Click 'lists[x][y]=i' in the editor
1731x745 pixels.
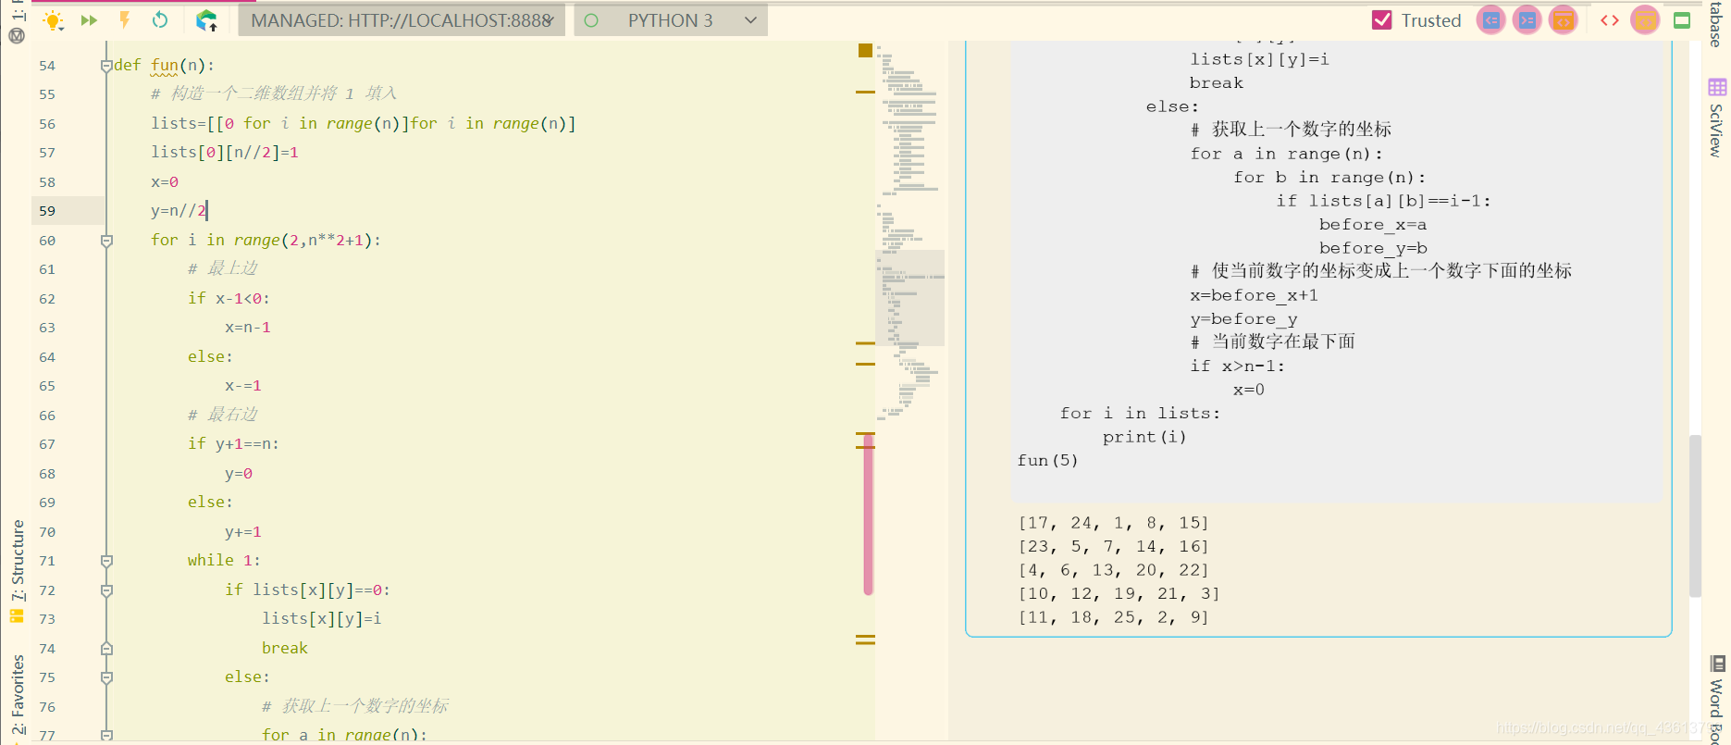tap(322, 619)
